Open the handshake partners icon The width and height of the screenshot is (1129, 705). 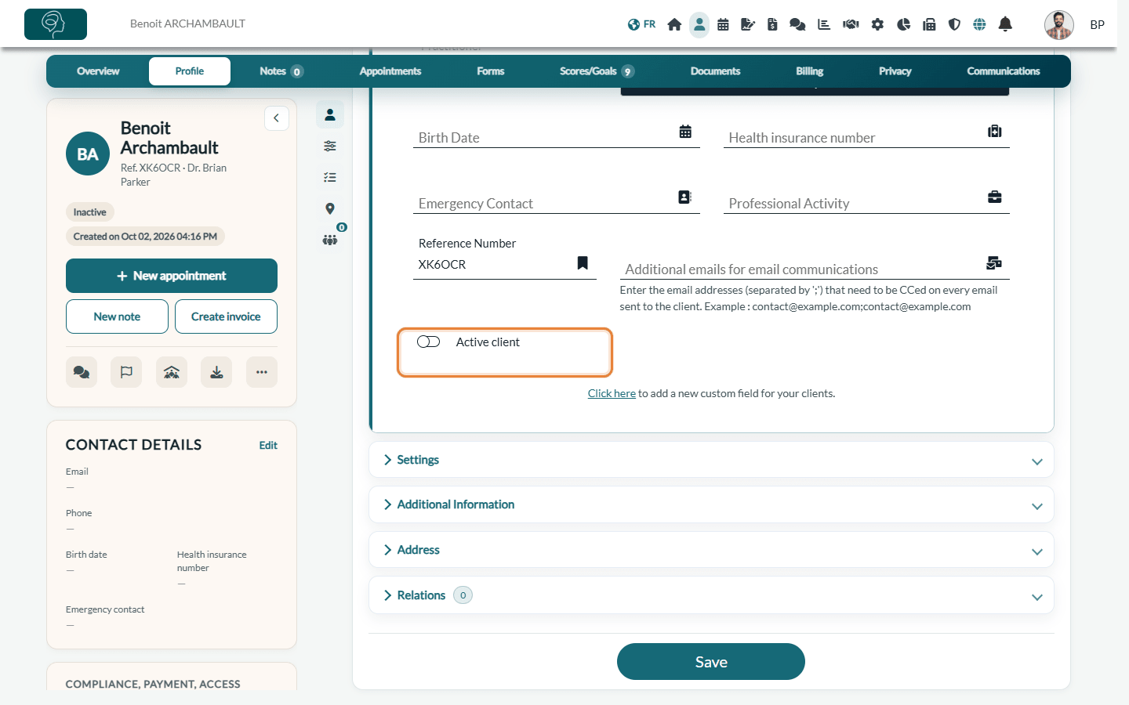[851, 24]
